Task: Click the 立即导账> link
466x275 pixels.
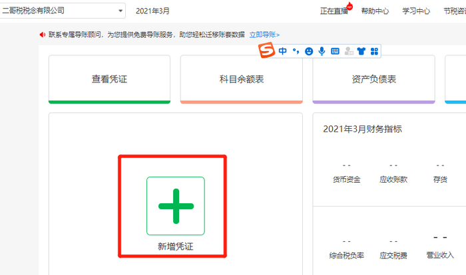Action: (x=264, y=35)
